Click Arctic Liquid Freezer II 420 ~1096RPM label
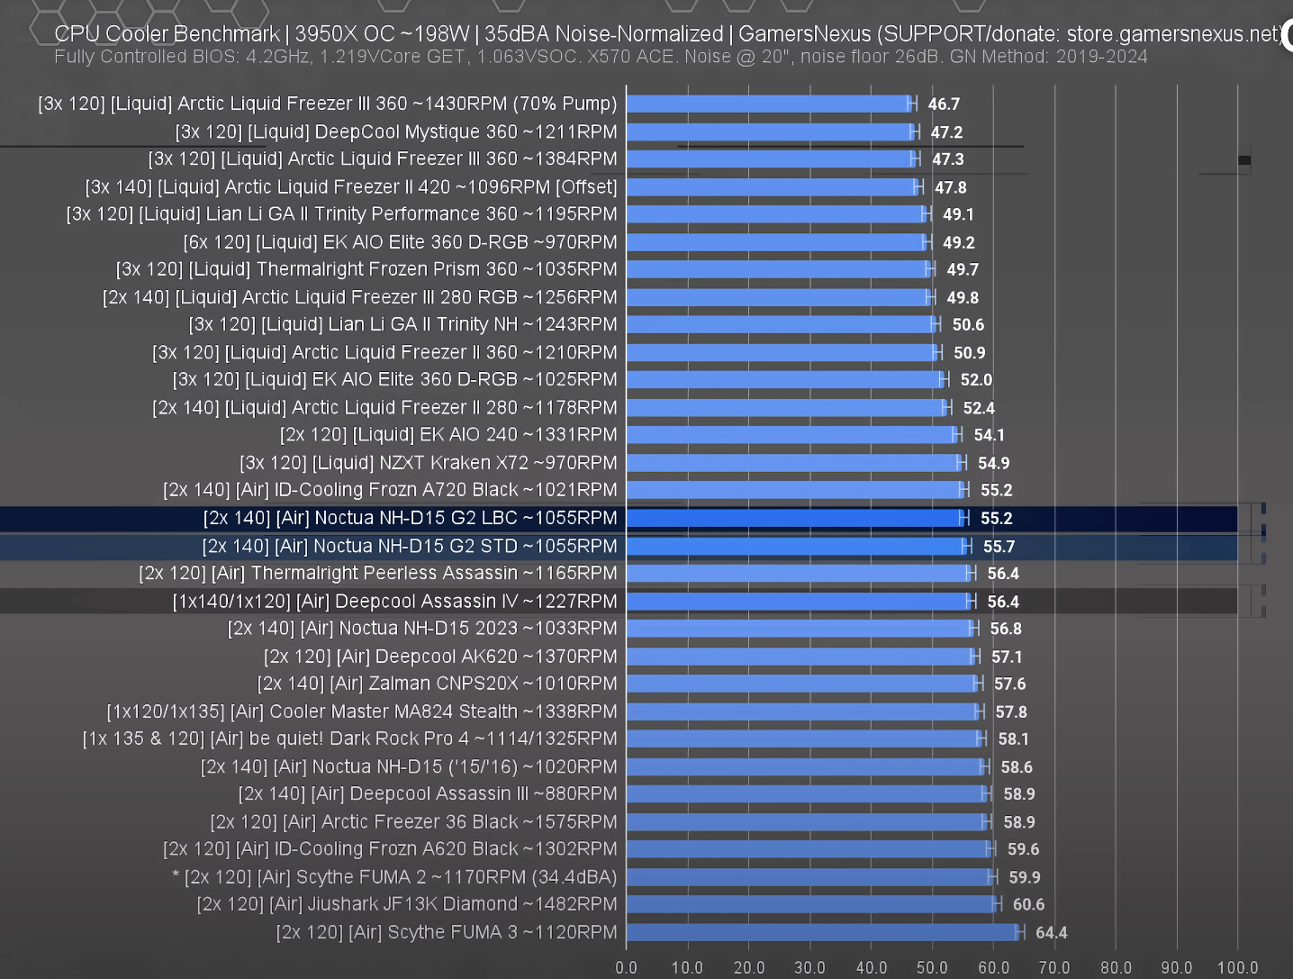Screen dimensions: 1293x979 point(351,187)
